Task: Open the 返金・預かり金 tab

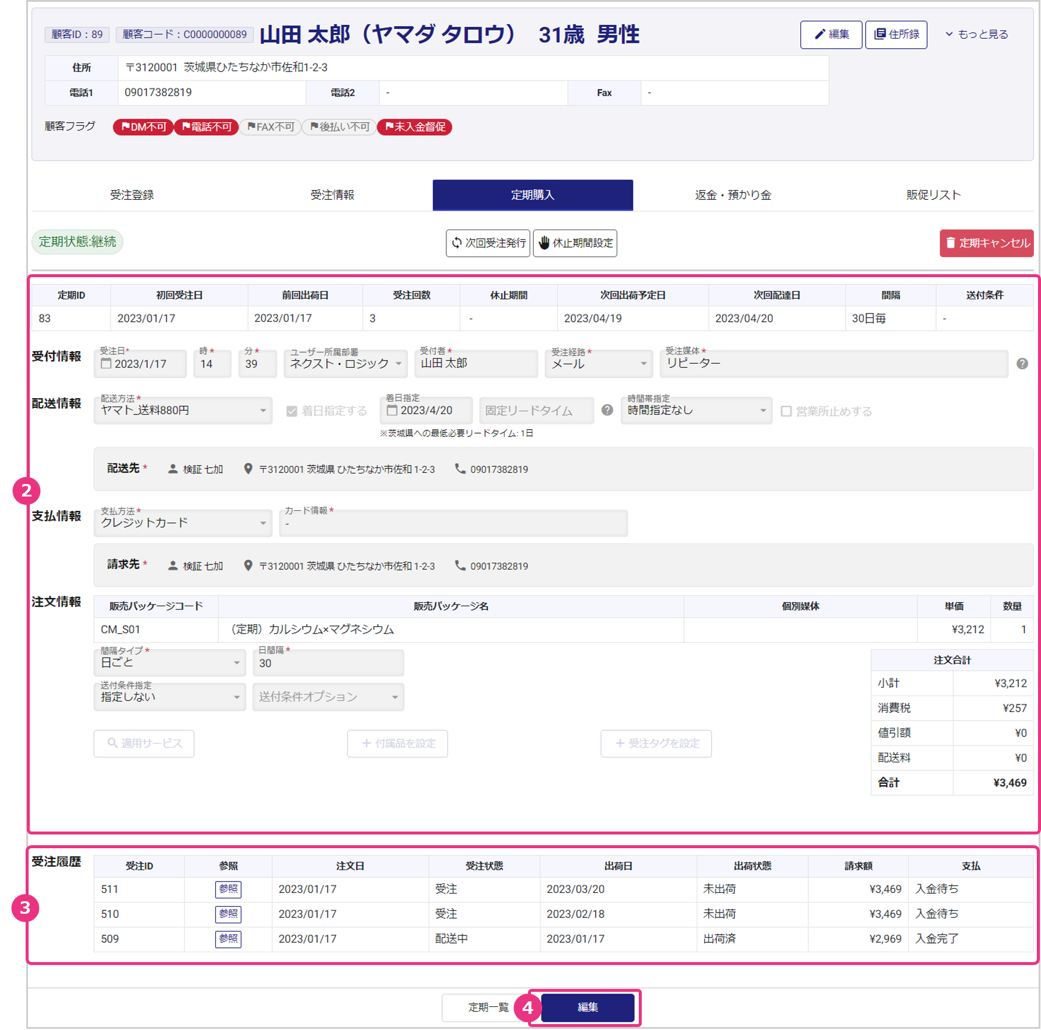Action: pyautogui.click(x=732, y=195)
